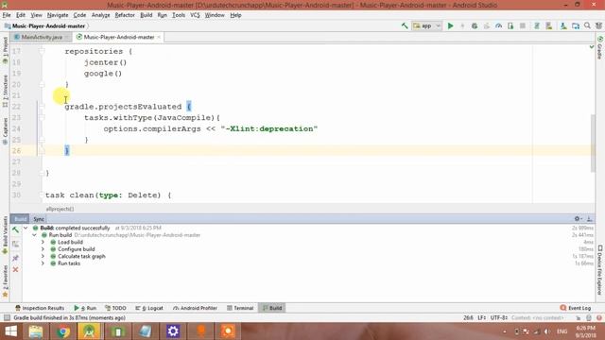Toggle the Structure side tool window
The image size is (605, 340).
[x=5, y=92]
